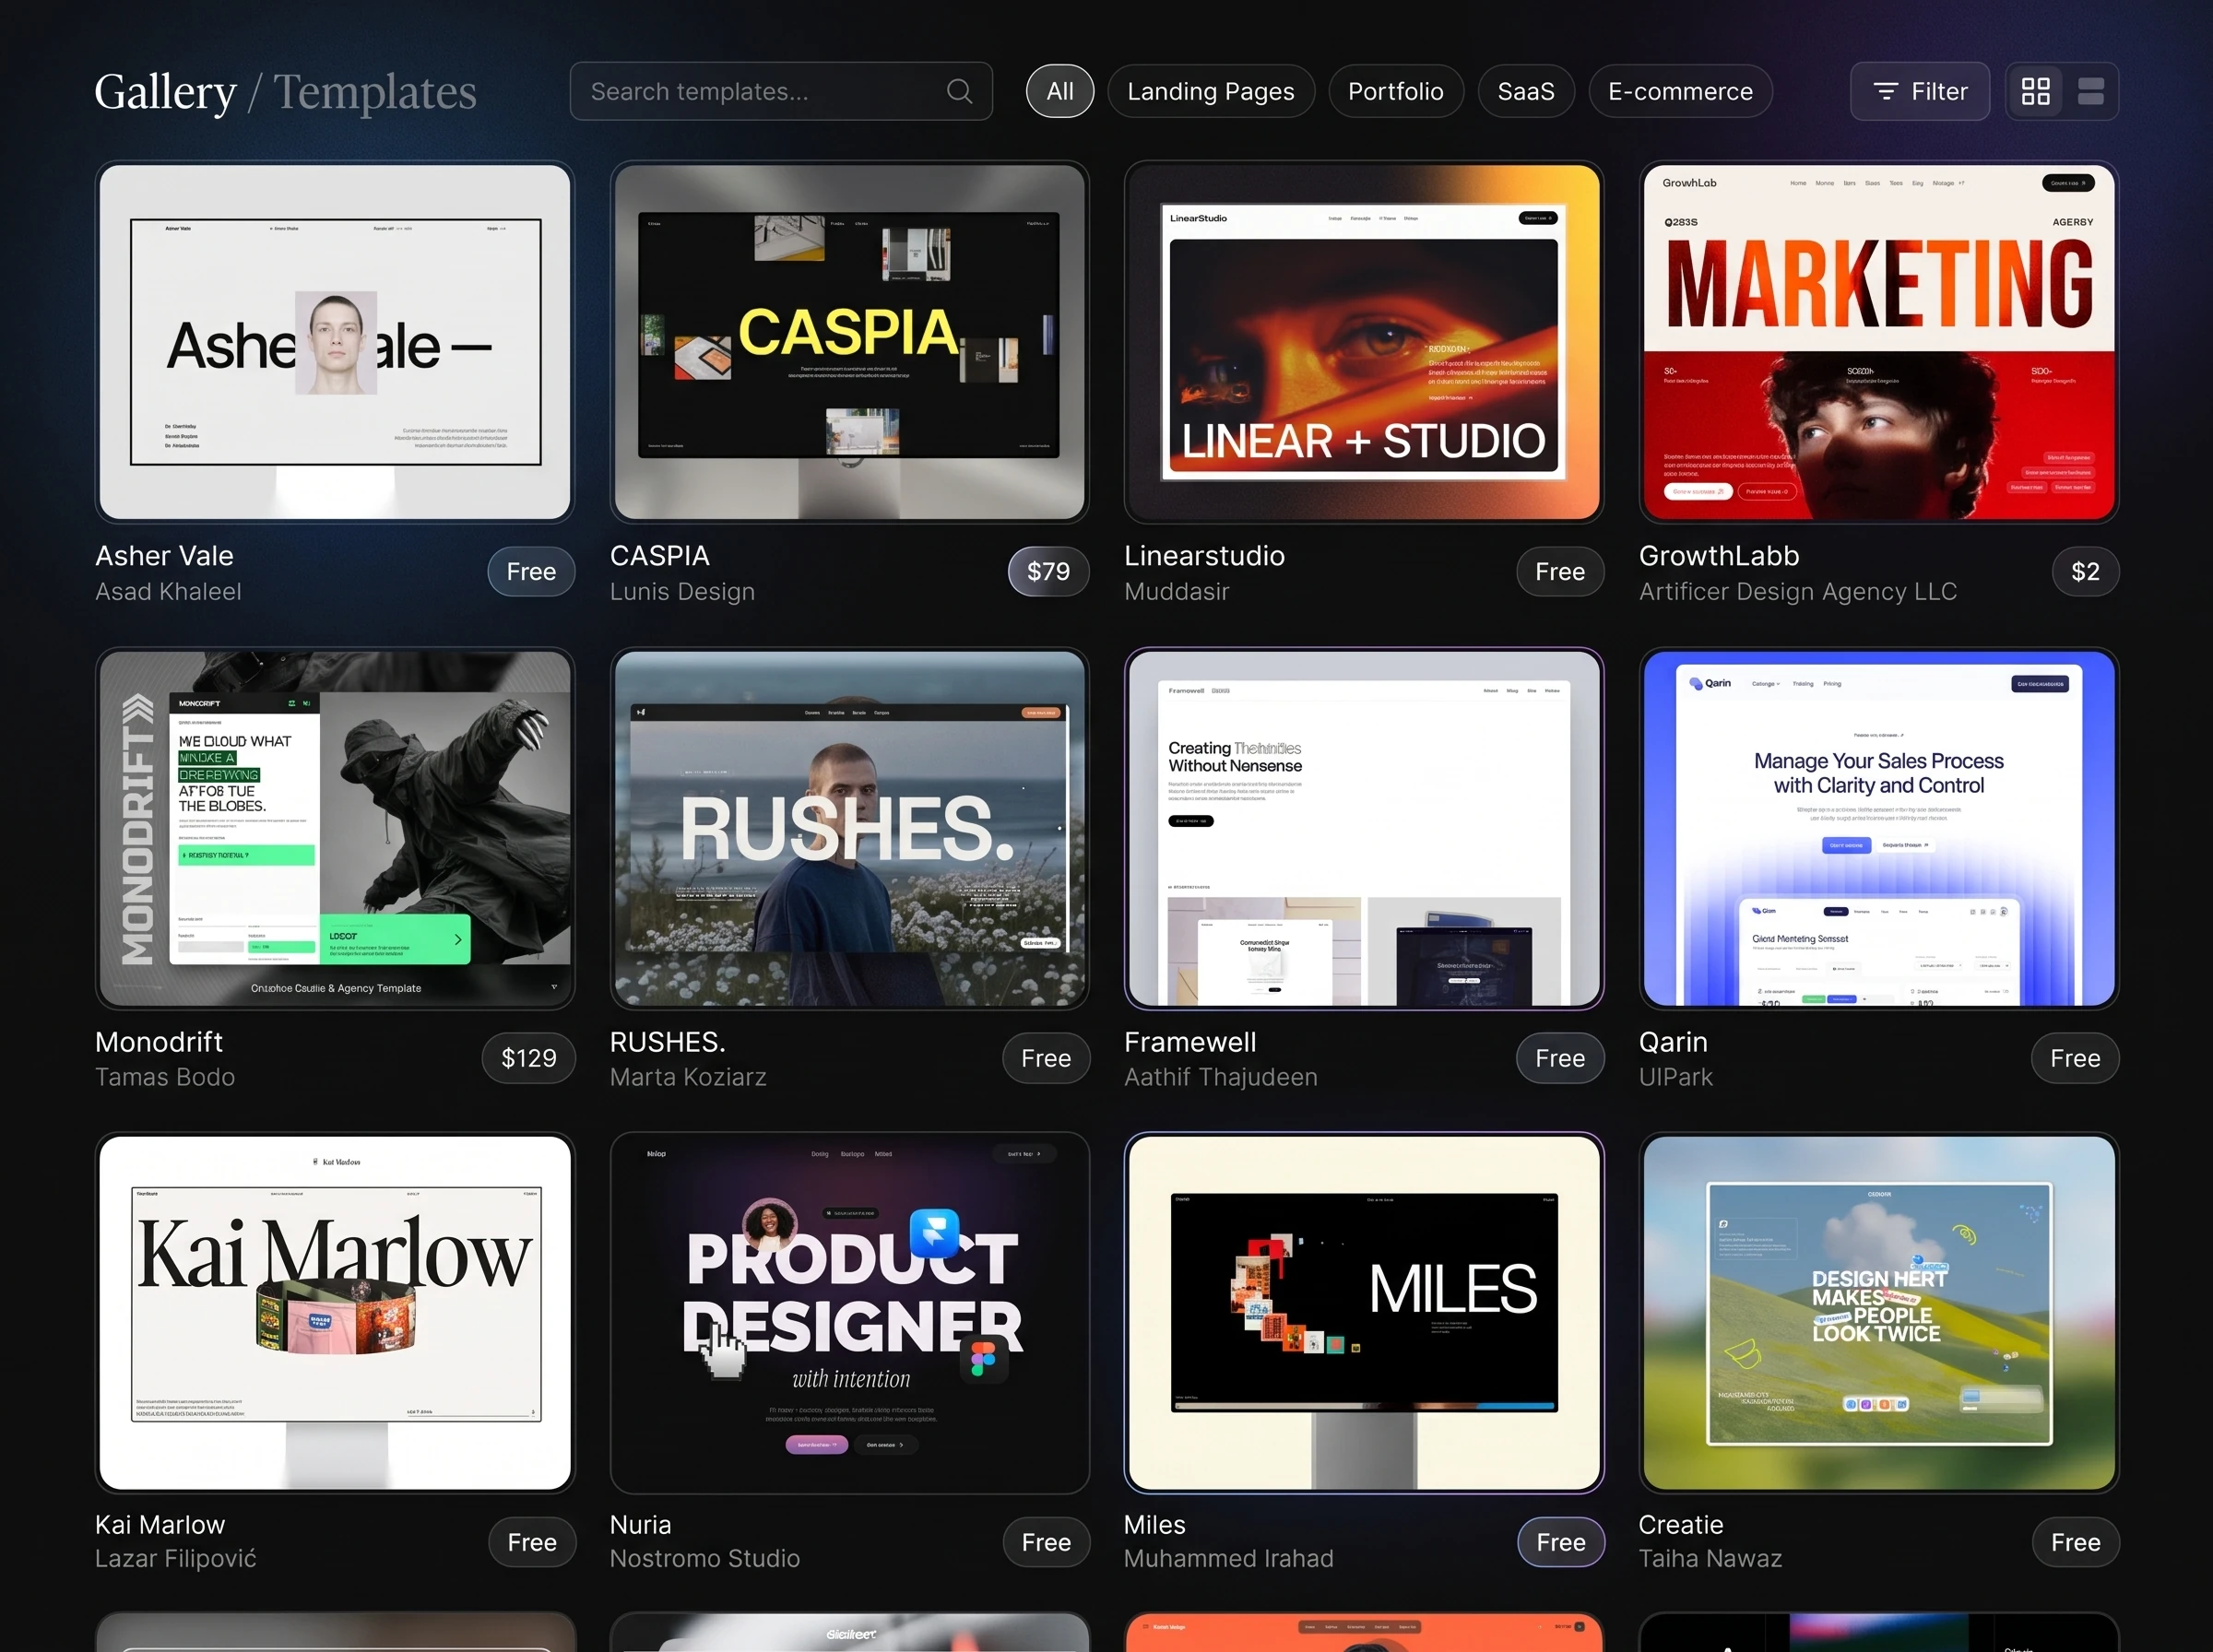2213x1652 pixels.
Task: Click the Free badge for Framewell
Action: pyautogui.click(x=1560, y=1058)
